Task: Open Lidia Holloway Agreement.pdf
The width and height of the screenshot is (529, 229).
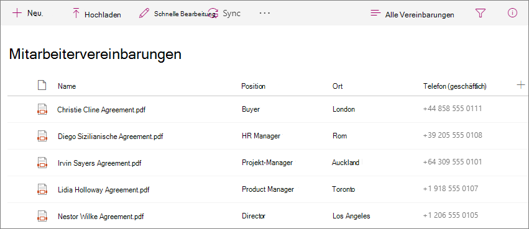Action: [x=104, y=190]
